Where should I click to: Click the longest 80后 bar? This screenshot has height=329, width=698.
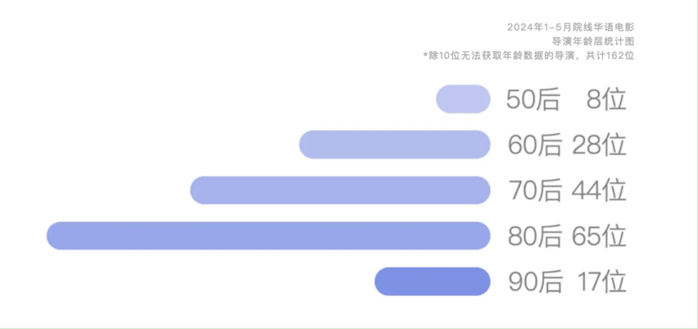tap(268, 235)
